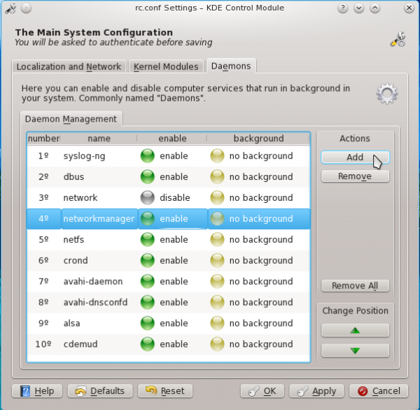This screenshot has width=420, height=410.
Task: Switch to the Kernel Modules tab
Action: click(166, 66)
